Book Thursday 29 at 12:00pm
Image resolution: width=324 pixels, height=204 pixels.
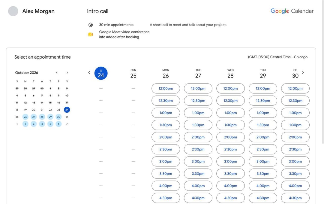point(263,89)
